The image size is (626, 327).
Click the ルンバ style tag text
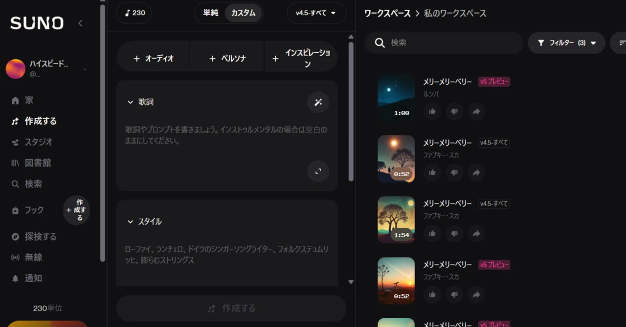pyautogui.click(x=431, y=94)
